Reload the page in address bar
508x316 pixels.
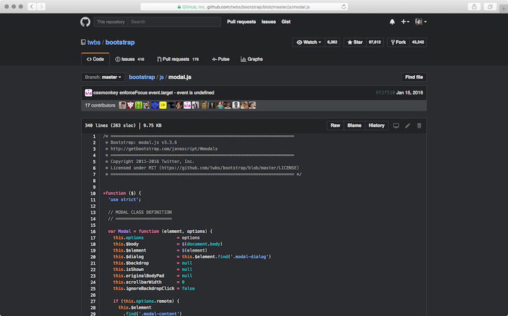pyautogui.click(x=343, y=6)
